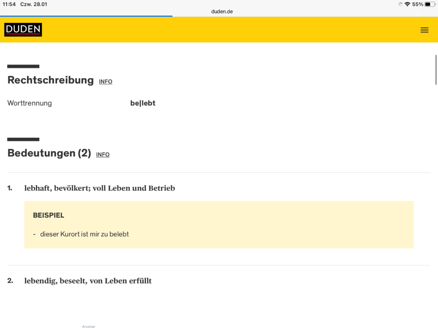Click the DUDEN logo
The width and height of the screenshot is (438, 328).
(23, 30)
